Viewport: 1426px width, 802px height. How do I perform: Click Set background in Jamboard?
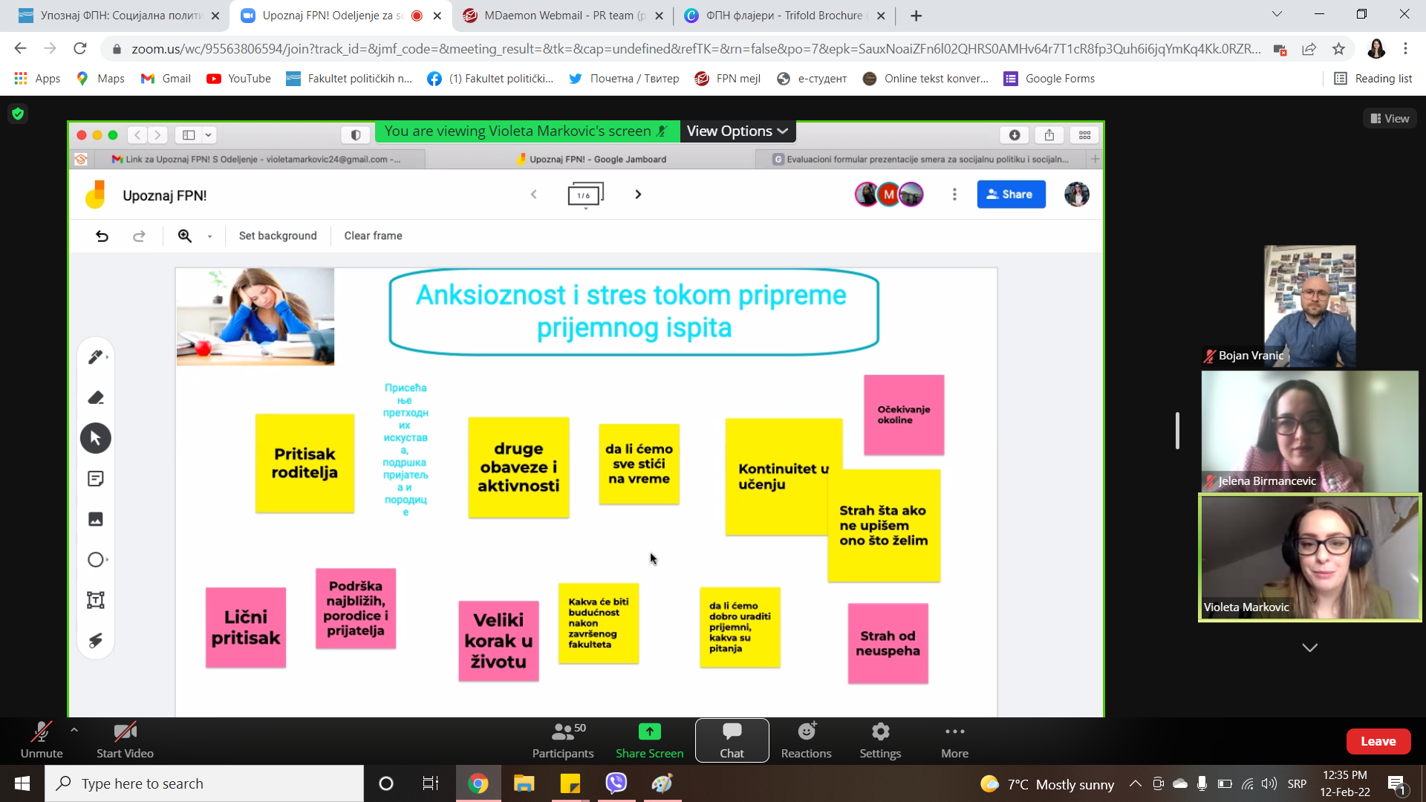(278, 236)
